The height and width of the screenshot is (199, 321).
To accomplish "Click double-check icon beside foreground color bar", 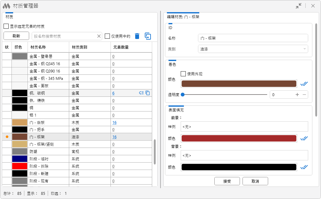I will (x=304, y=138).
